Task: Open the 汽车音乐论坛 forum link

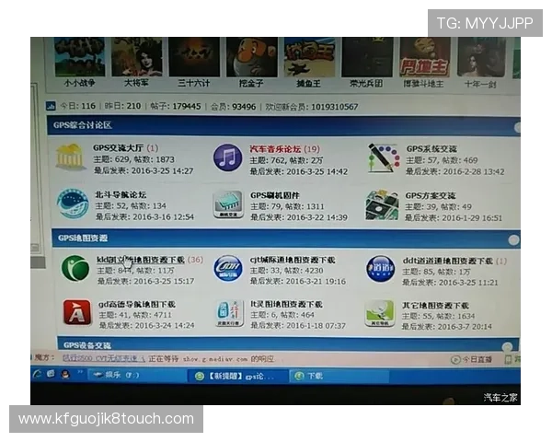Action: (275, 149)
